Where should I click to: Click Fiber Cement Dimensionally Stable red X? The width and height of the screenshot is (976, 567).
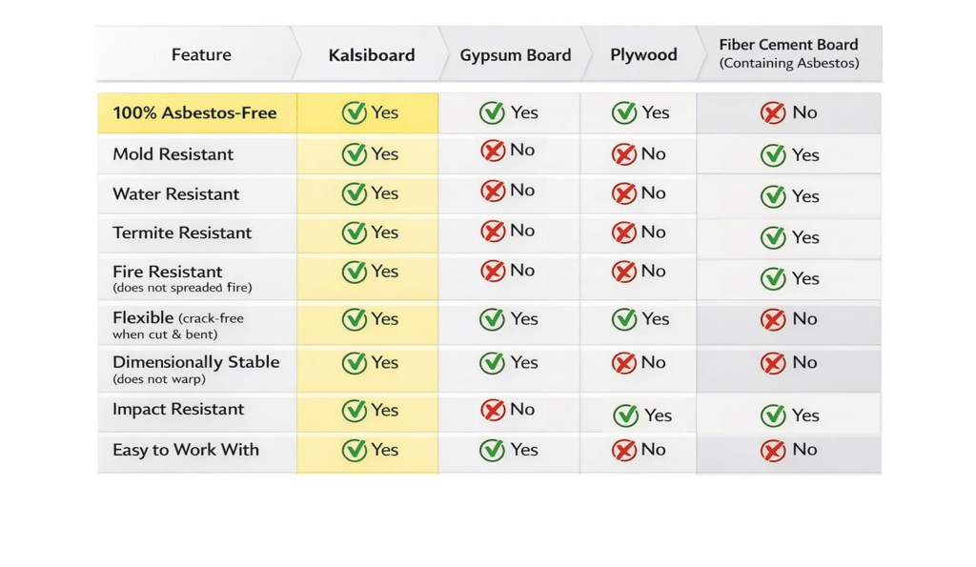coord(773,363)
